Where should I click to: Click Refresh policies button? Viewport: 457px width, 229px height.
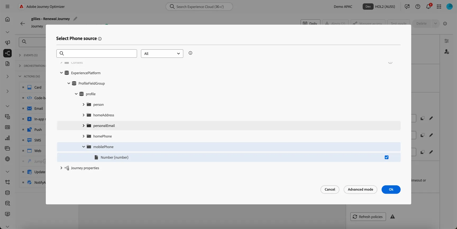368,217
